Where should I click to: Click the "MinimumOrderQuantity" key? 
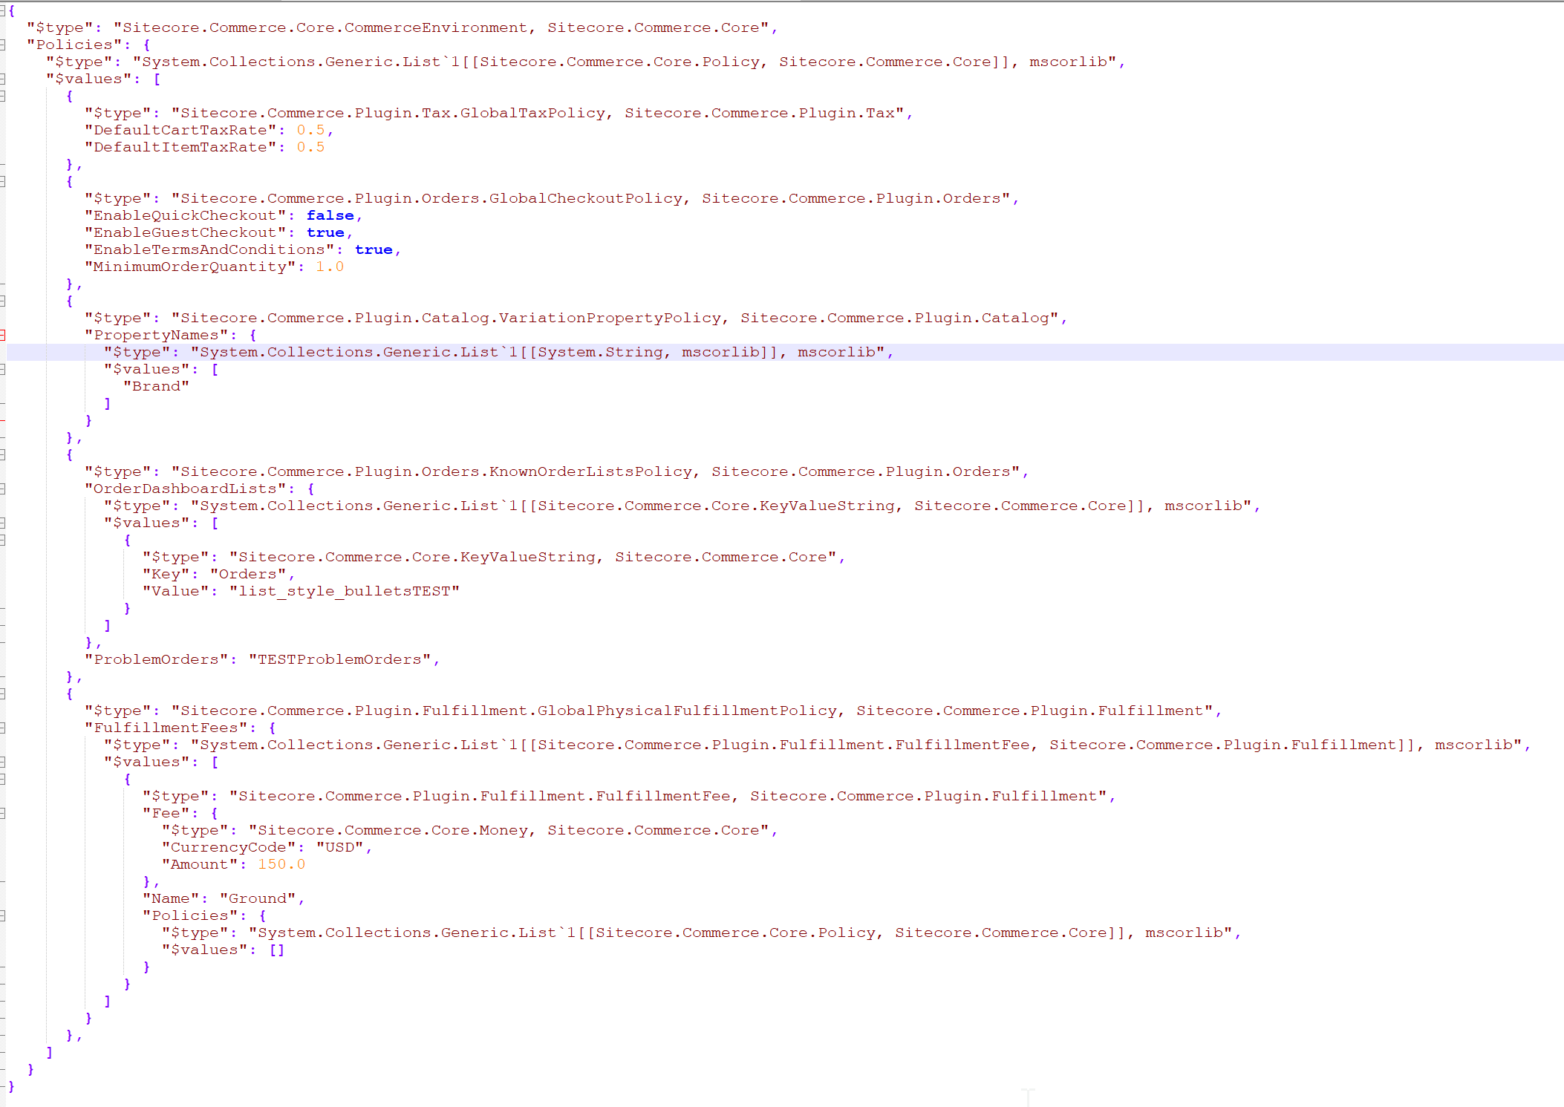click(190, 267)
